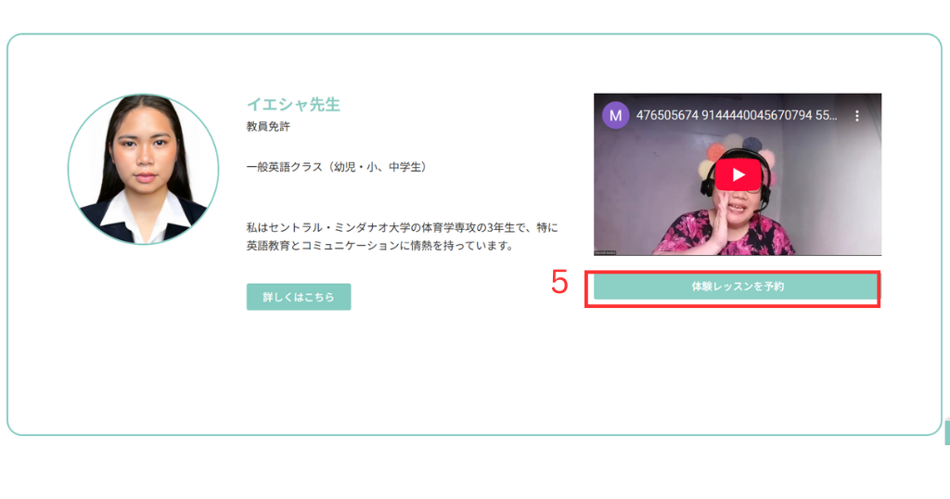Click the second line 英語教育とコミュニケーション of bio
This screenshot has width=950, height=499.
click(379, 245)
